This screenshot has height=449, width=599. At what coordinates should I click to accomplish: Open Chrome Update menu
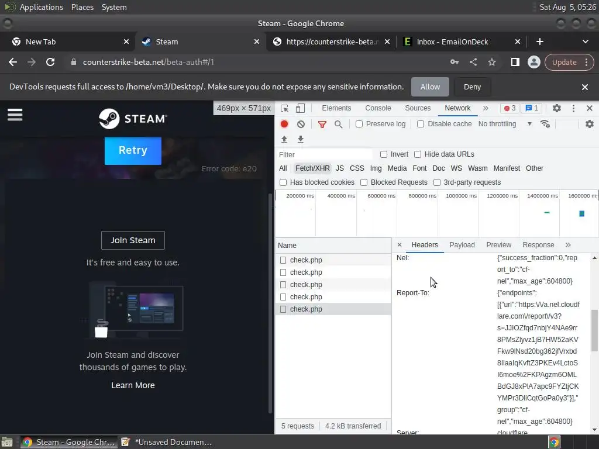pos(569,62)
